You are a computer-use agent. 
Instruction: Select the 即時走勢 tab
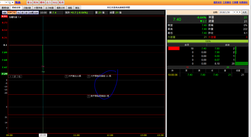16,8
